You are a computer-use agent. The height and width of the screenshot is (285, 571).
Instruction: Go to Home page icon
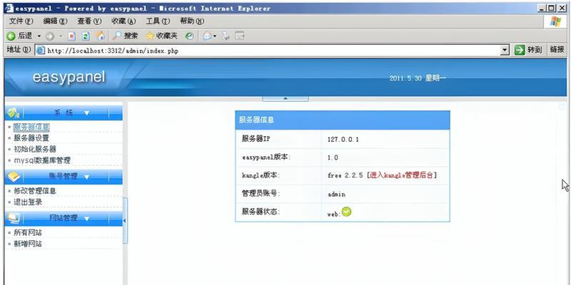(100, 36)
